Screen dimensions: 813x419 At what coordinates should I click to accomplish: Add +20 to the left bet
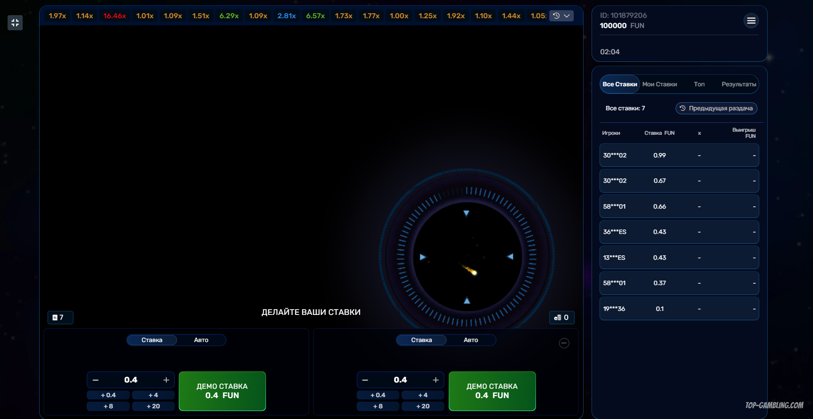click(153, 406)
